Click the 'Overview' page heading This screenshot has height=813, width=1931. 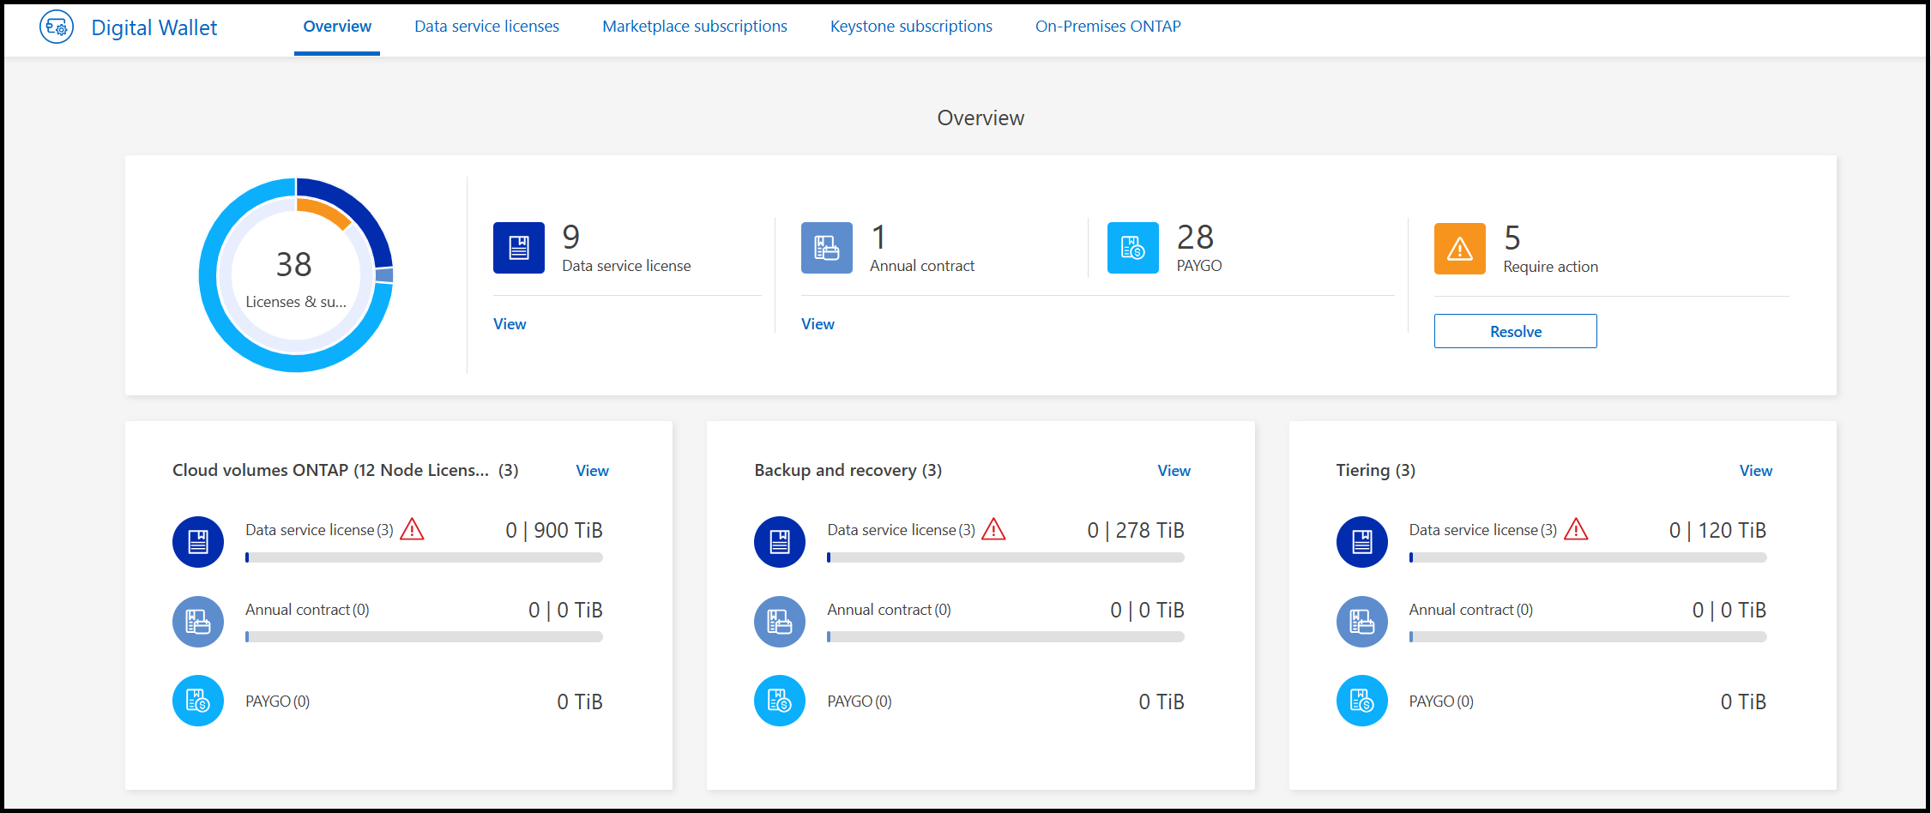click(x=981, y=117)
